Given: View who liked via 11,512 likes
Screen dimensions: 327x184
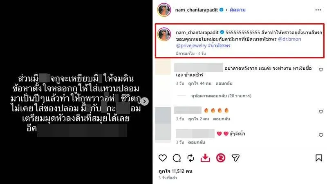Looking at the screenshot, I should [175, 171].
